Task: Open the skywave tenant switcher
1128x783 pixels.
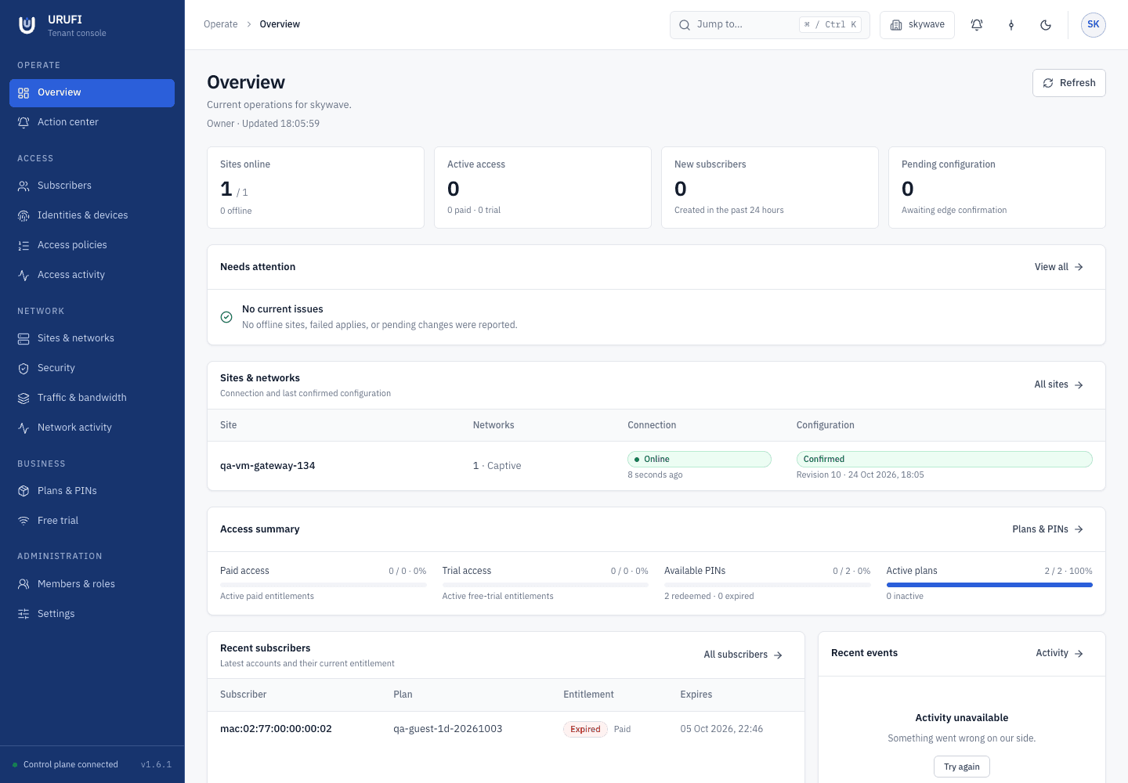Action: tap(917, 25)
